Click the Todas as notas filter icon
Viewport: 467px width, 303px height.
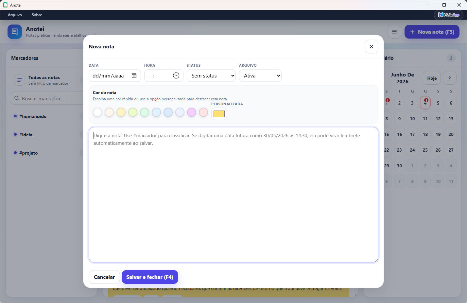[20, 80]
